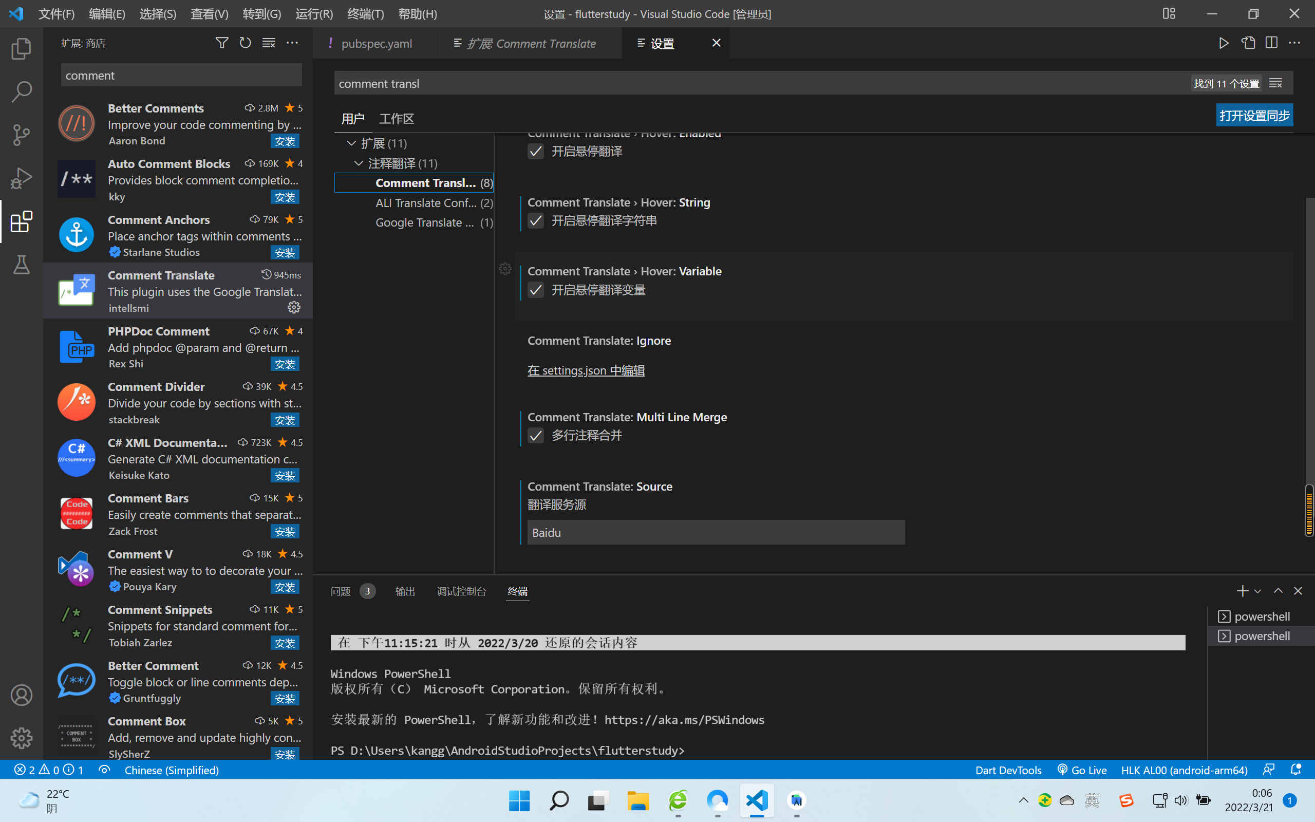Viewport: 1315px width, 822px height.
Task: Show hidden system tray icons
Action: [x=1023, y=800]
